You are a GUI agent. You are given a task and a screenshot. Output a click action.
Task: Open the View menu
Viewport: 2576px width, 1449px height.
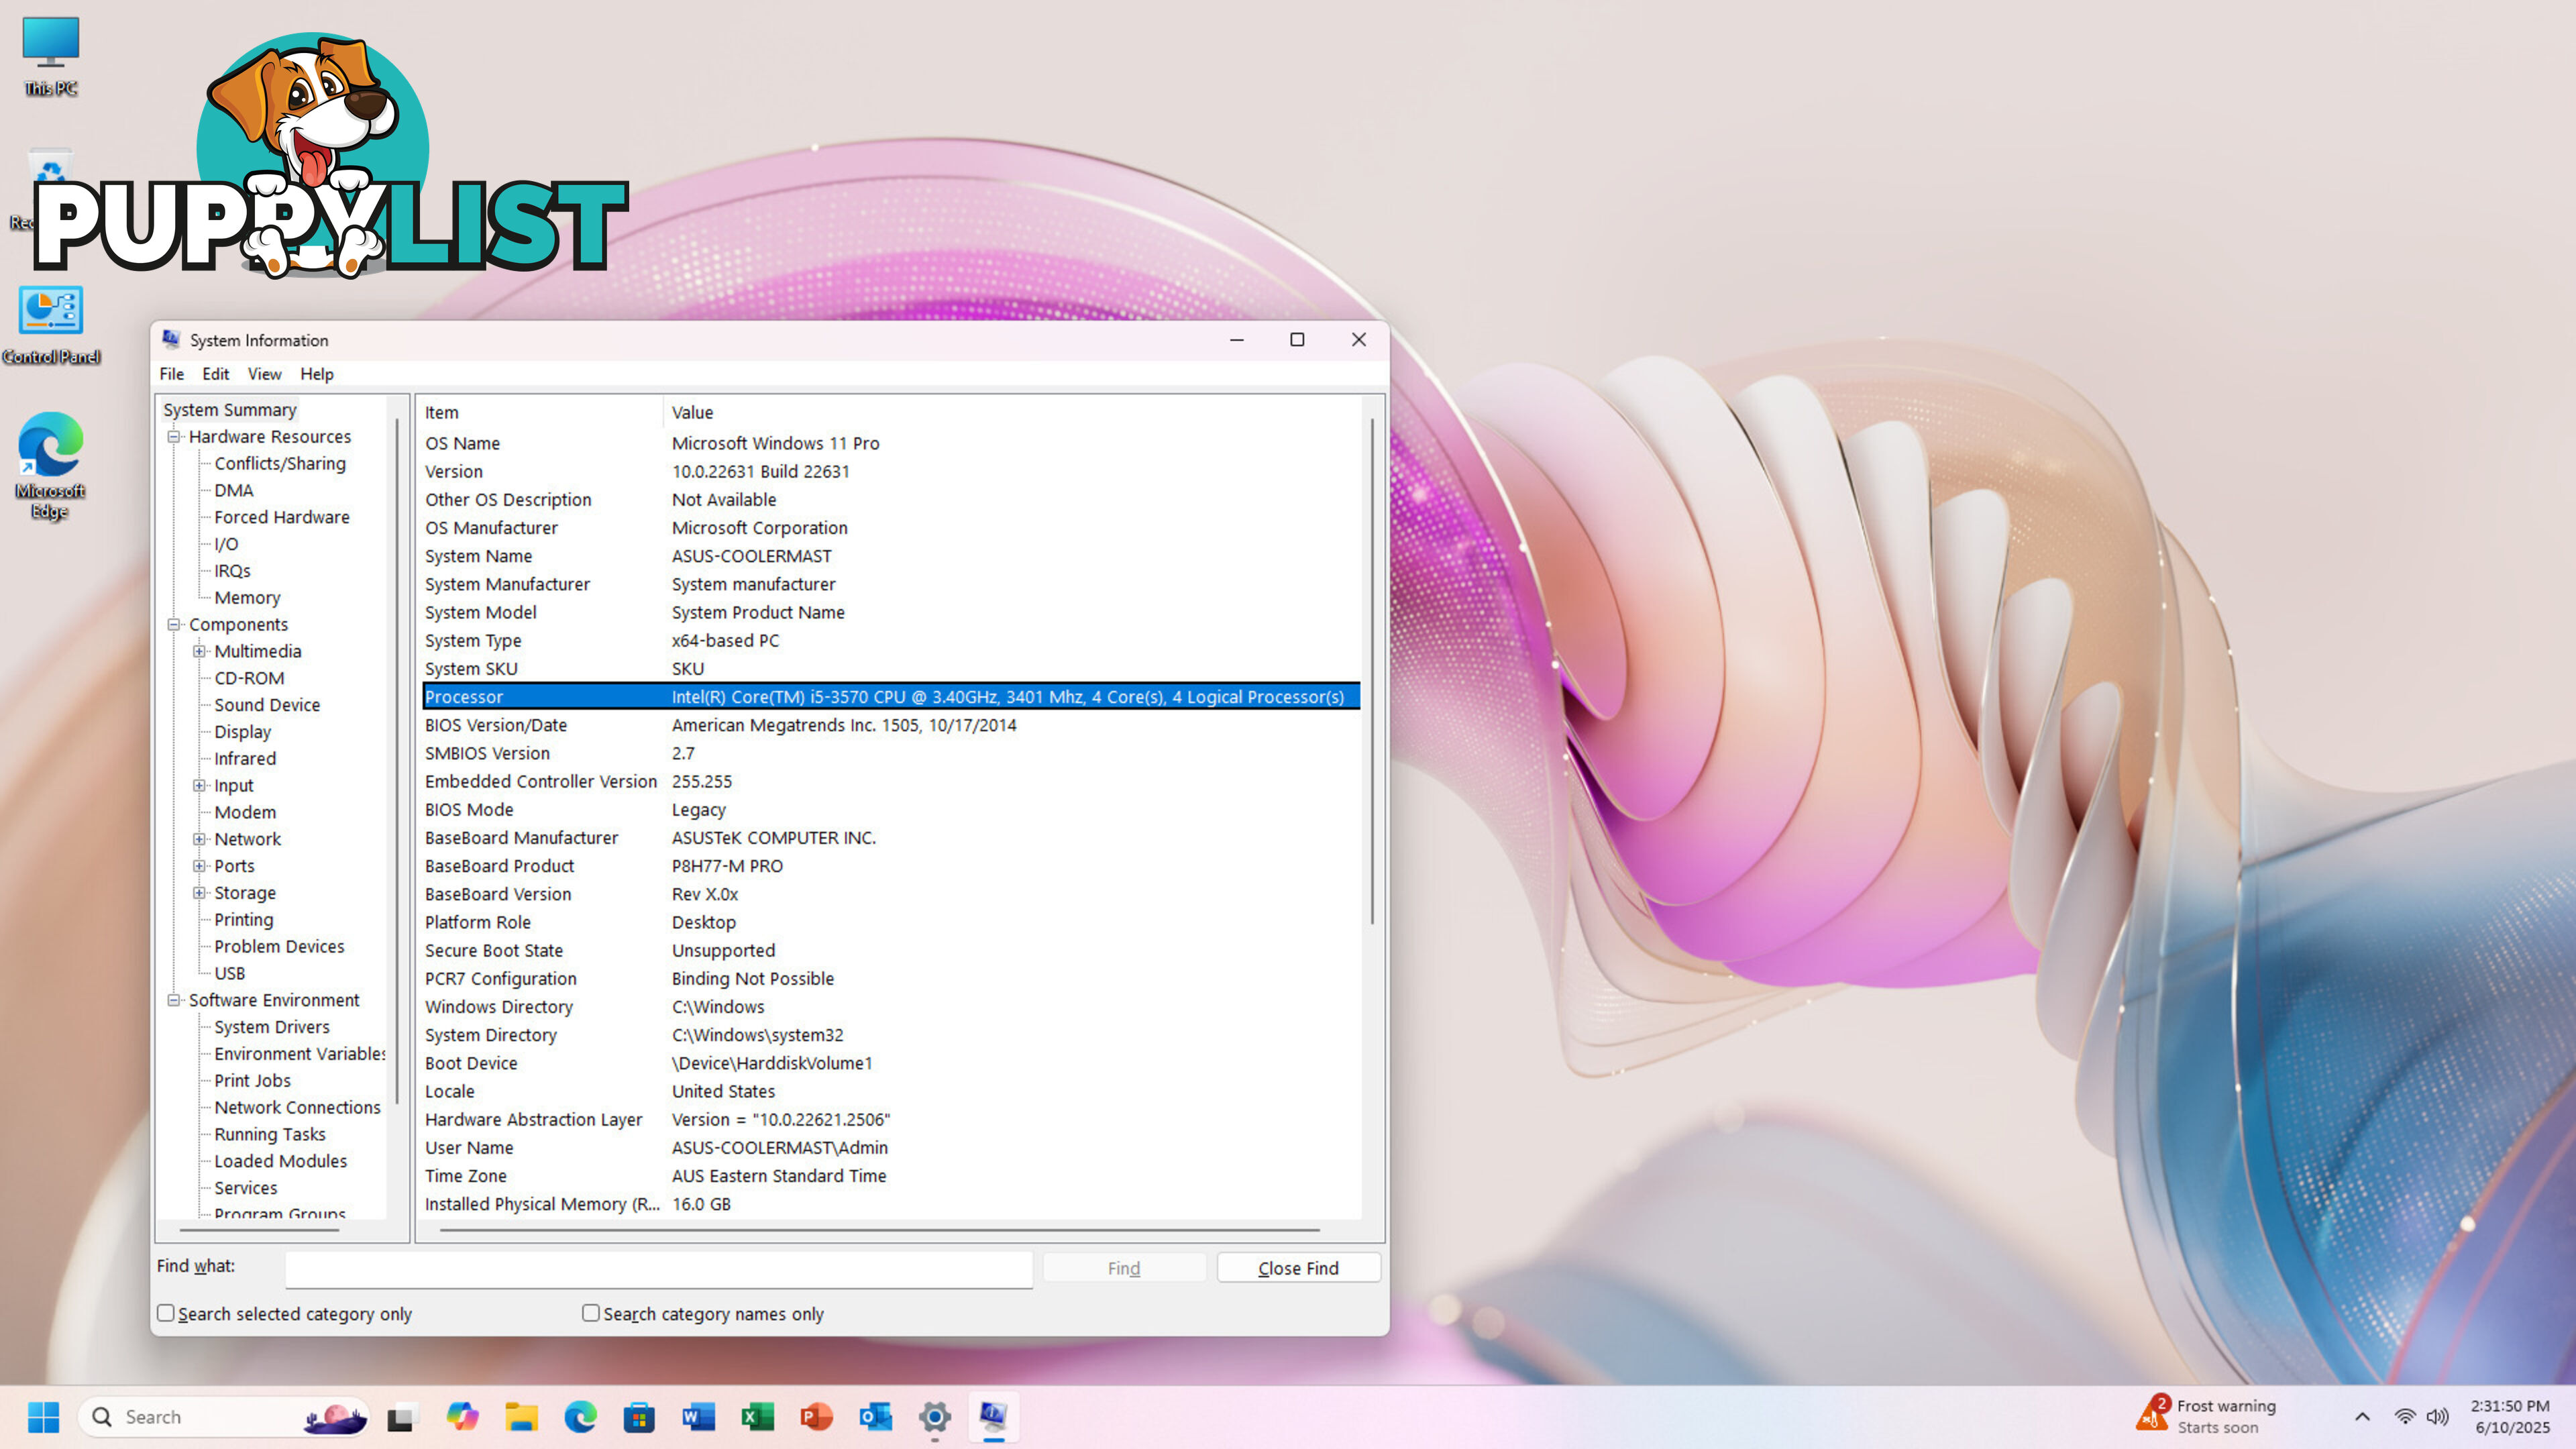point(264,374)
